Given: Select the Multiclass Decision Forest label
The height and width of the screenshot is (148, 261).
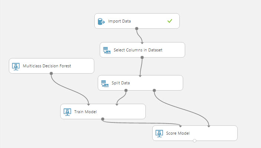Looking at the screenshot, I should [x=47, y=66].
